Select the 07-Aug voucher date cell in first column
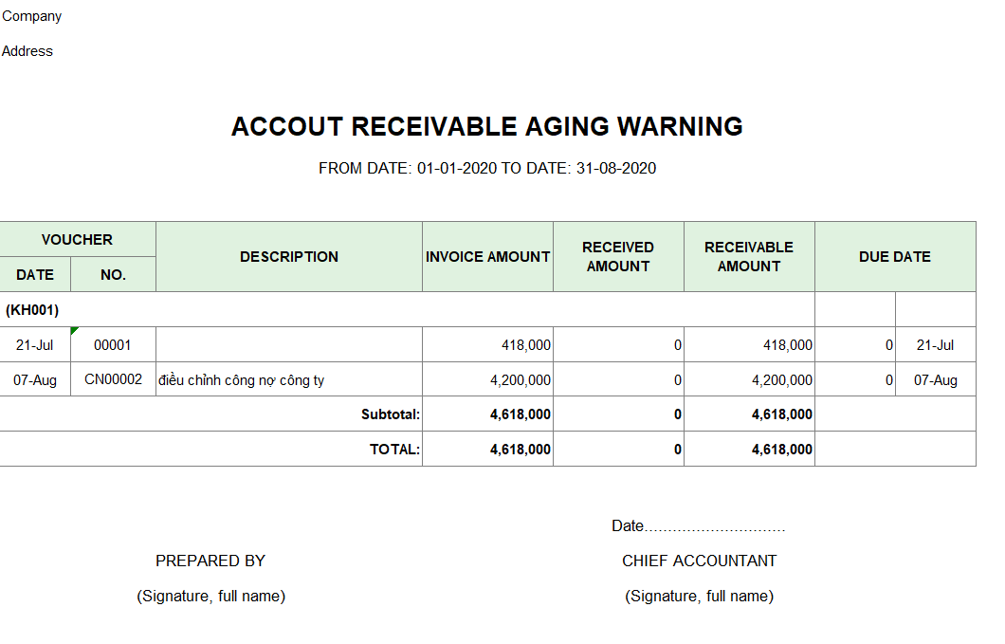Image resolution: width=1005 pixels, height=644 pixels. coord(35,380)
